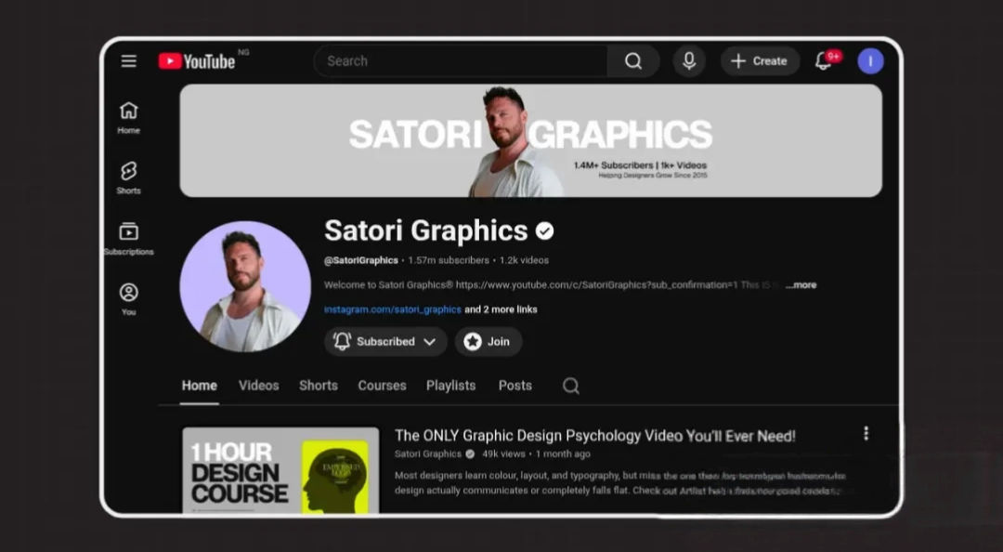Click the YouTube logo
This screenshot has width=1003, height=552.
[x=197, y=60]
